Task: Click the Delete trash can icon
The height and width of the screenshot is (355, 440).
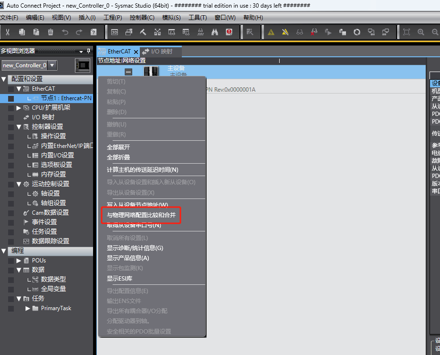Action: (x=51, y=32)
